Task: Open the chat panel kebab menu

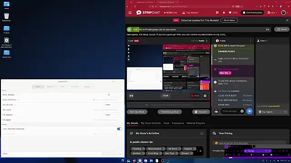Action: point(251,41)
